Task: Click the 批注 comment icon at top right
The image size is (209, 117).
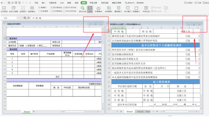Action: point(204,3)
